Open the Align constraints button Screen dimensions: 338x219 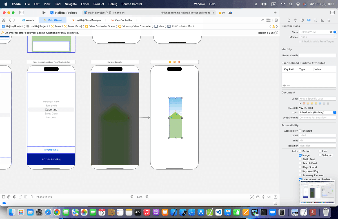(x=257, y=197)
